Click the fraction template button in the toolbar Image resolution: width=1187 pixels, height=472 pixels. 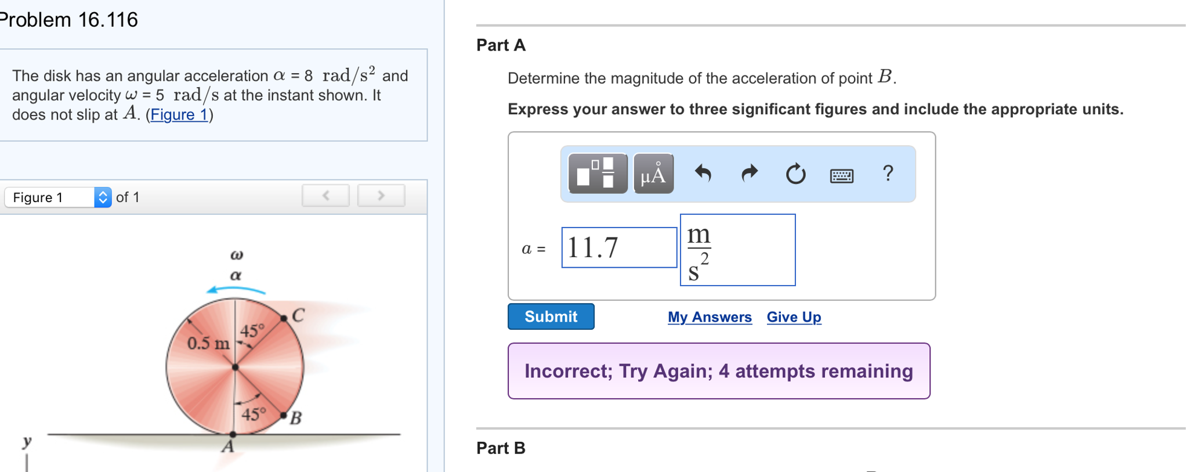coord(596,173)
